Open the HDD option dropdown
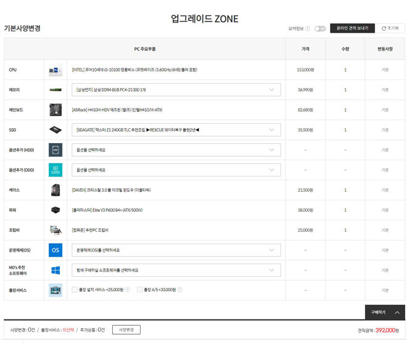The image size is (407, 343). [176, 150]
